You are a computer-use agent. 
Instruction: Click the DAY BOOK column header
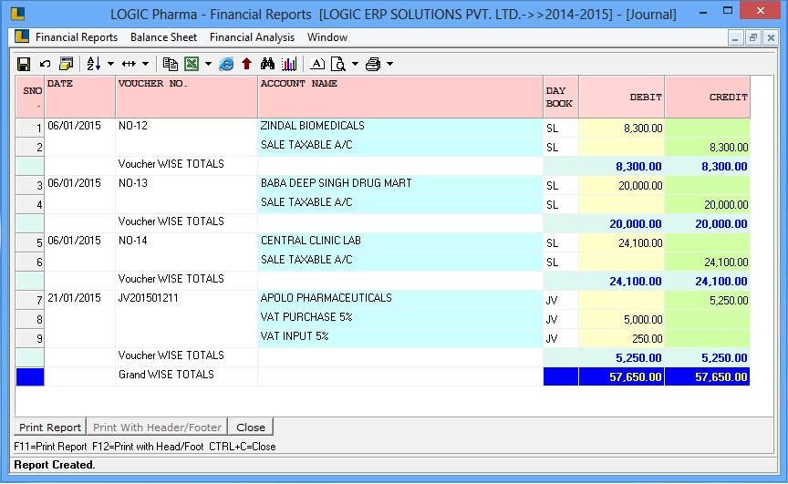click(x=561, y=97)
